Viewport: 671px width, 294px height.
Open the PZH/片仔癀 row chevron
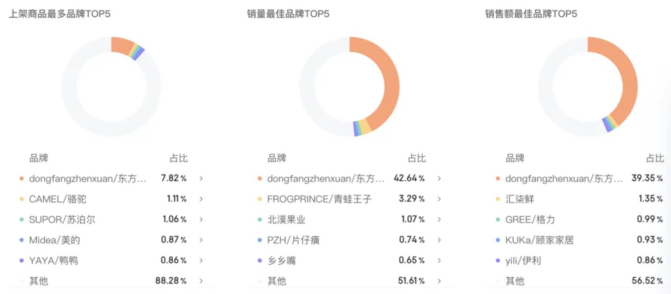coord(439,240)
